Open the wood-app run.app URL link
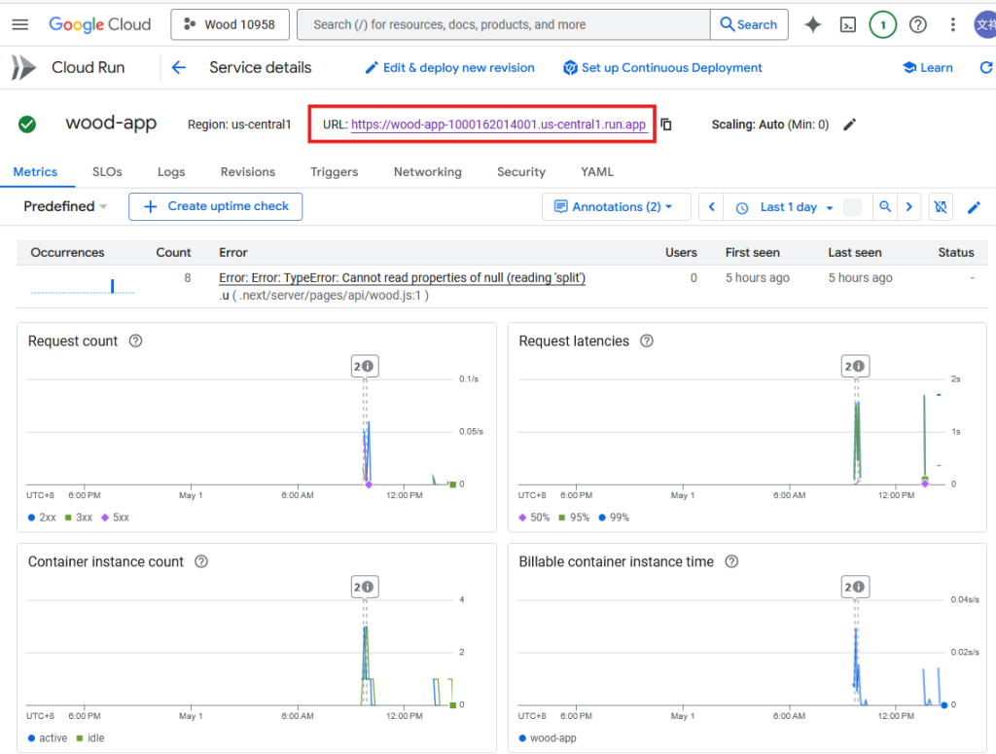 click(x=499, y=125)
